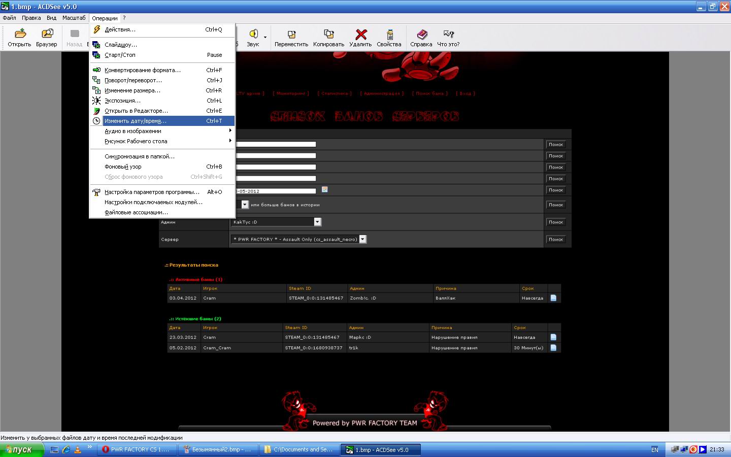Click the red Delete (Удалить) icon

click(360, 38)
